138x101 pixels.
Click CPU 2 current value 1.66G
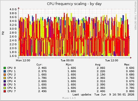click(42, 75)
